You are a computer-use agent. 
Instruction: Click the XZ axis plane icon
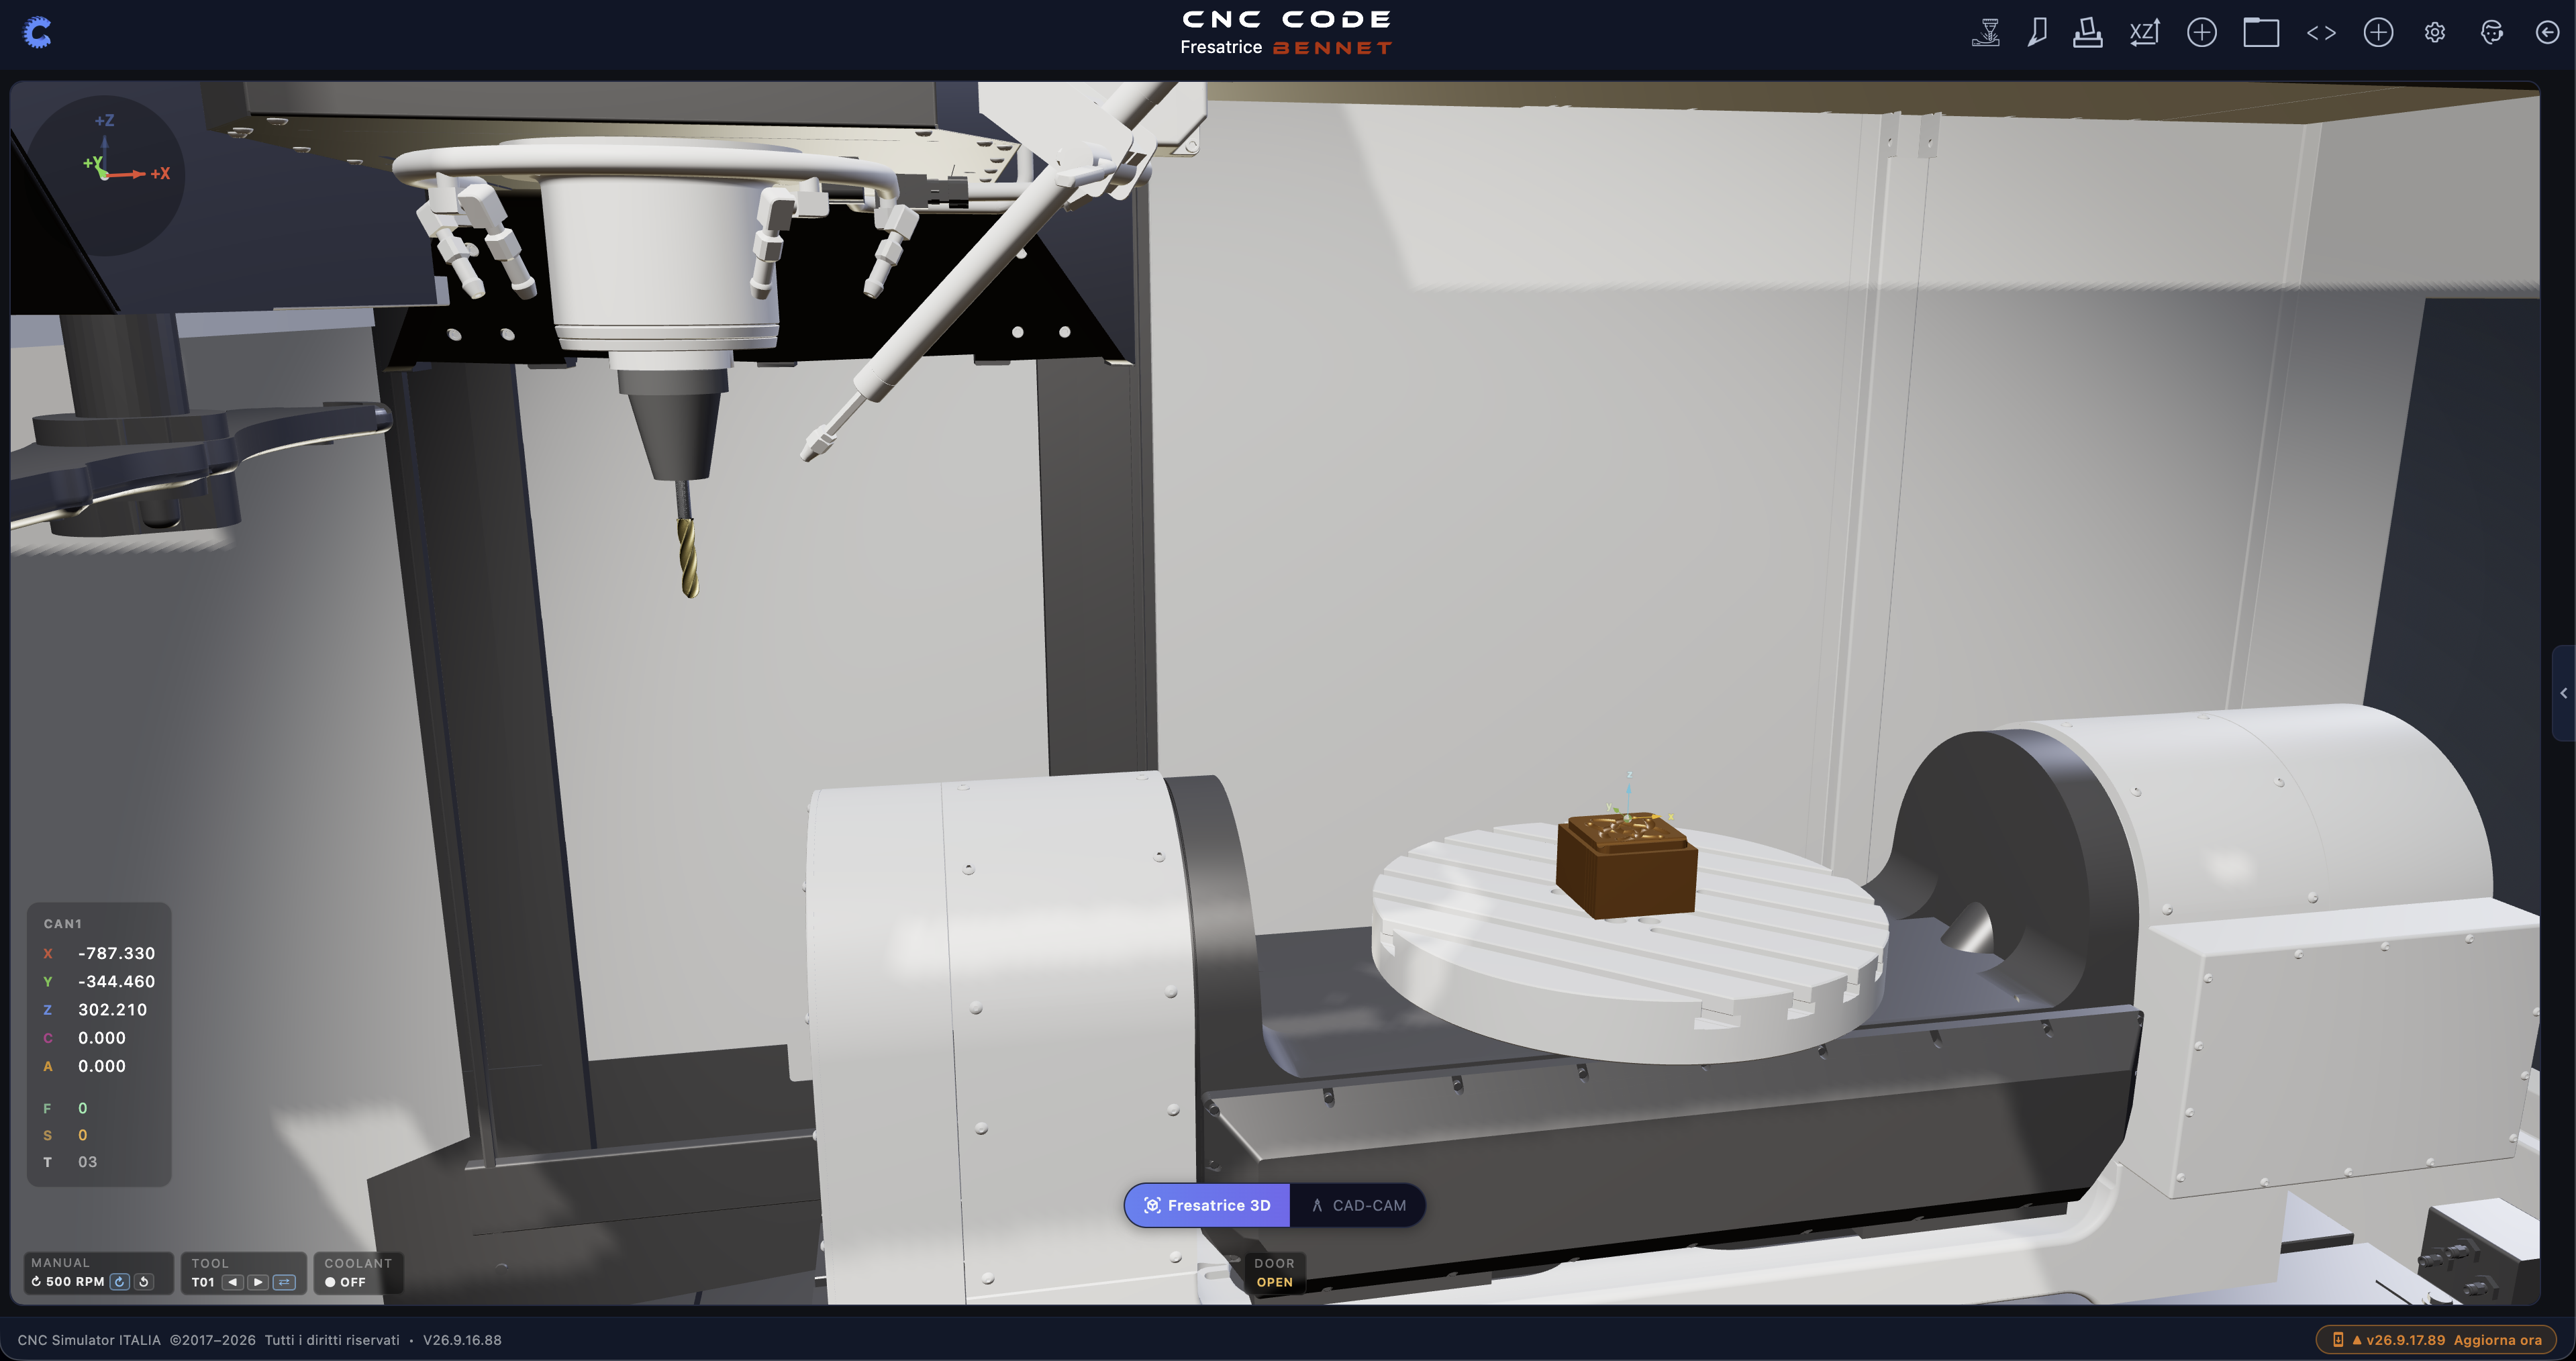(x=2145, y=33)
